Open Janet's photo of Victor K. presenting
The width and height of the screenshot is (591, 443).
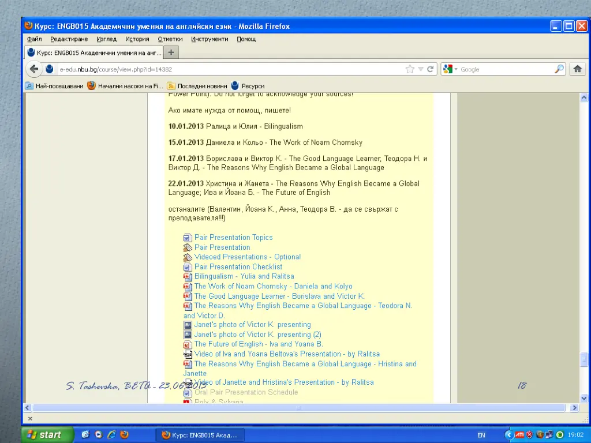253,324
